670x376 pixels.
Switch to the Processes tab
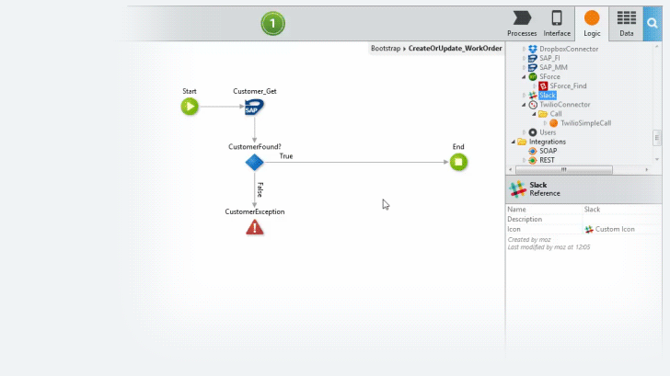coord(522,24)
